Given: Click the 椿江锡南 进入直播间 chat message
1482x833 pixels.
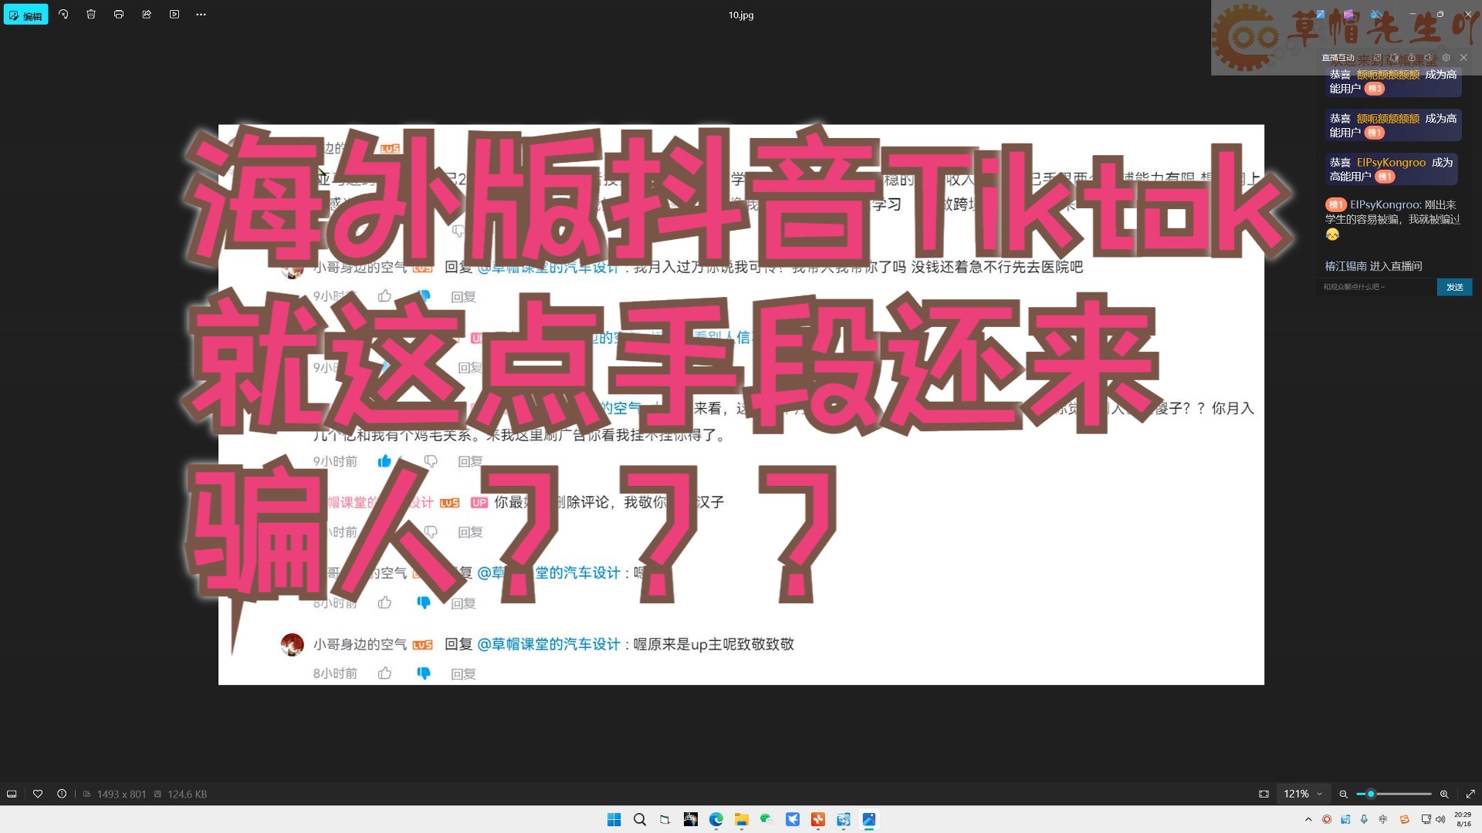Looking at the screenshot, I should click(x=1373, y=266).
